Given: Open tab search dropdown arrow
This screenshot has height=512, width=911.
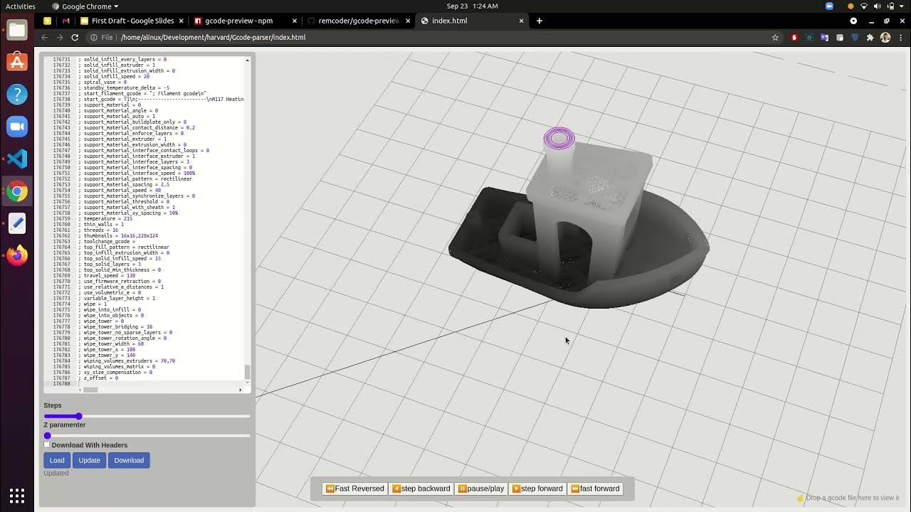Looking at the screenshot, I should [x=853, y=21].
